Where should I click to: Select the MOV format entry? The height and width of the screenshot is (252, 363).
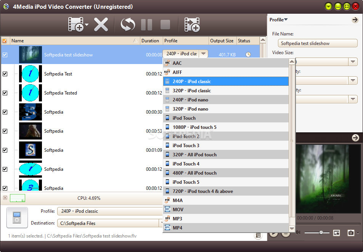[x=226, y=209]
